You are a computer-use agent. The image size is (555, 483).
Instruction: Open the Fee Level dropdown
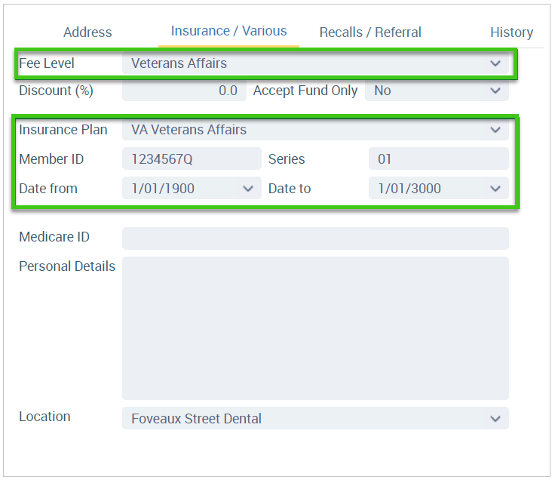point(315,63)
